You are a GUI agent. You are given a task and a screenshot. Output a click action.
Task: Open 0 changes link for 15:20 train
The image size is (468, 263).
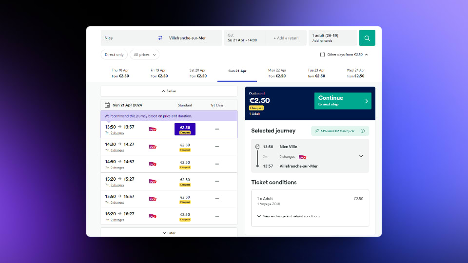117,185
